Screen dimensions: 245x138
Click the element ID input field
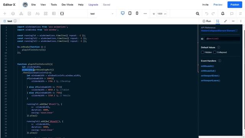point(222,39)
